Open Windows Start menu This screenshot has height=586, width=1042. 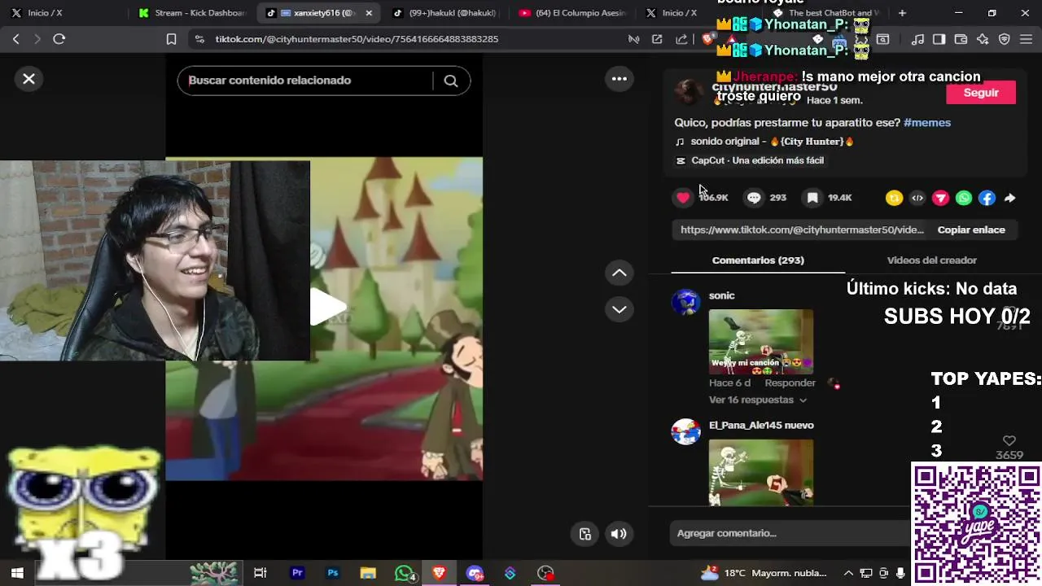[x=17, y=573]
